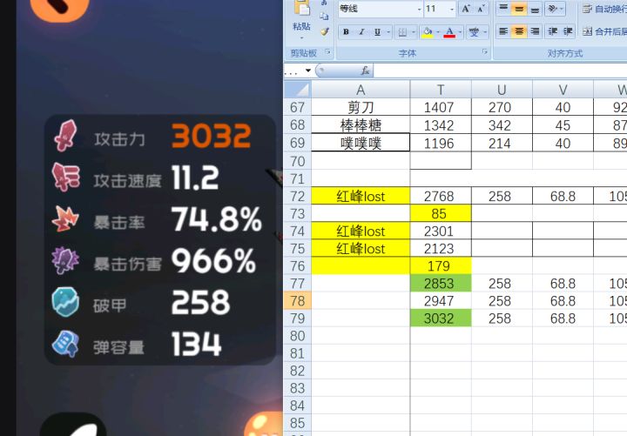
Task: Open the Clipboard (剪贴板) dialog launcher
Action: [327, 52]
